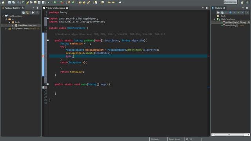Click first icon in Outline toolbar

click(218, 13)
